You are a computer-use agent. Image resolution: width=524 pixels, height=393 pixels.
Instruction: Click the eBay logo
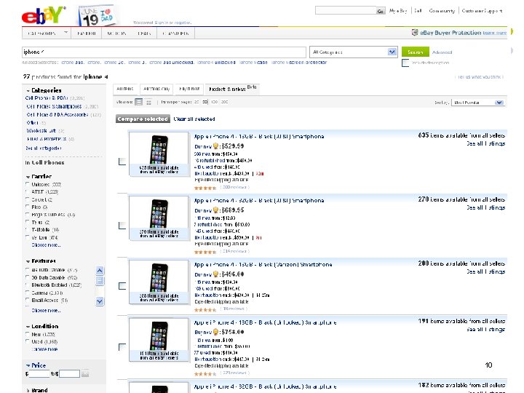point(44,16)
